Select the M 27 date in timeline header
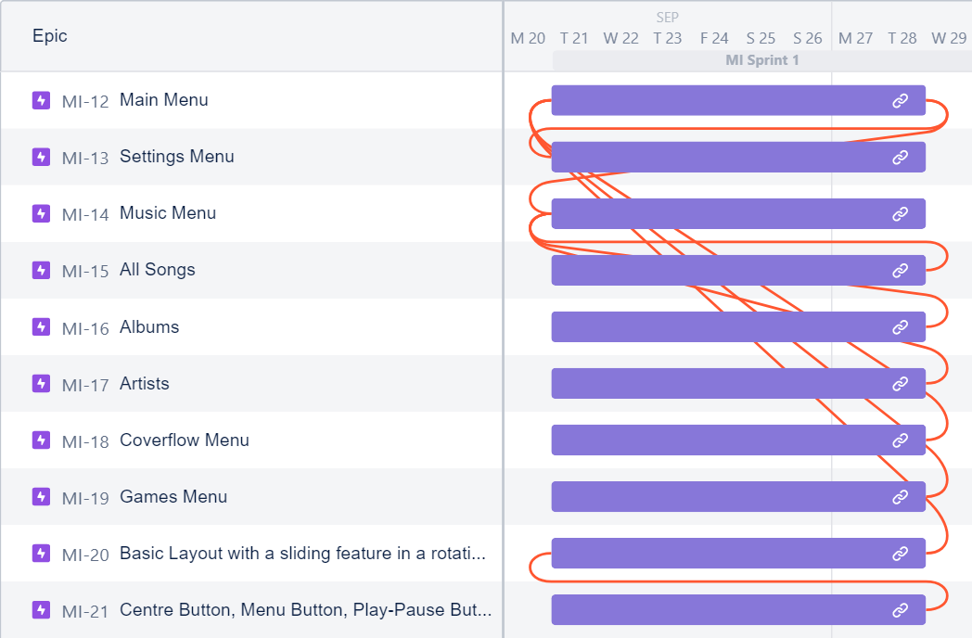Viewport: 972px width, 638px height. point(855,38)
